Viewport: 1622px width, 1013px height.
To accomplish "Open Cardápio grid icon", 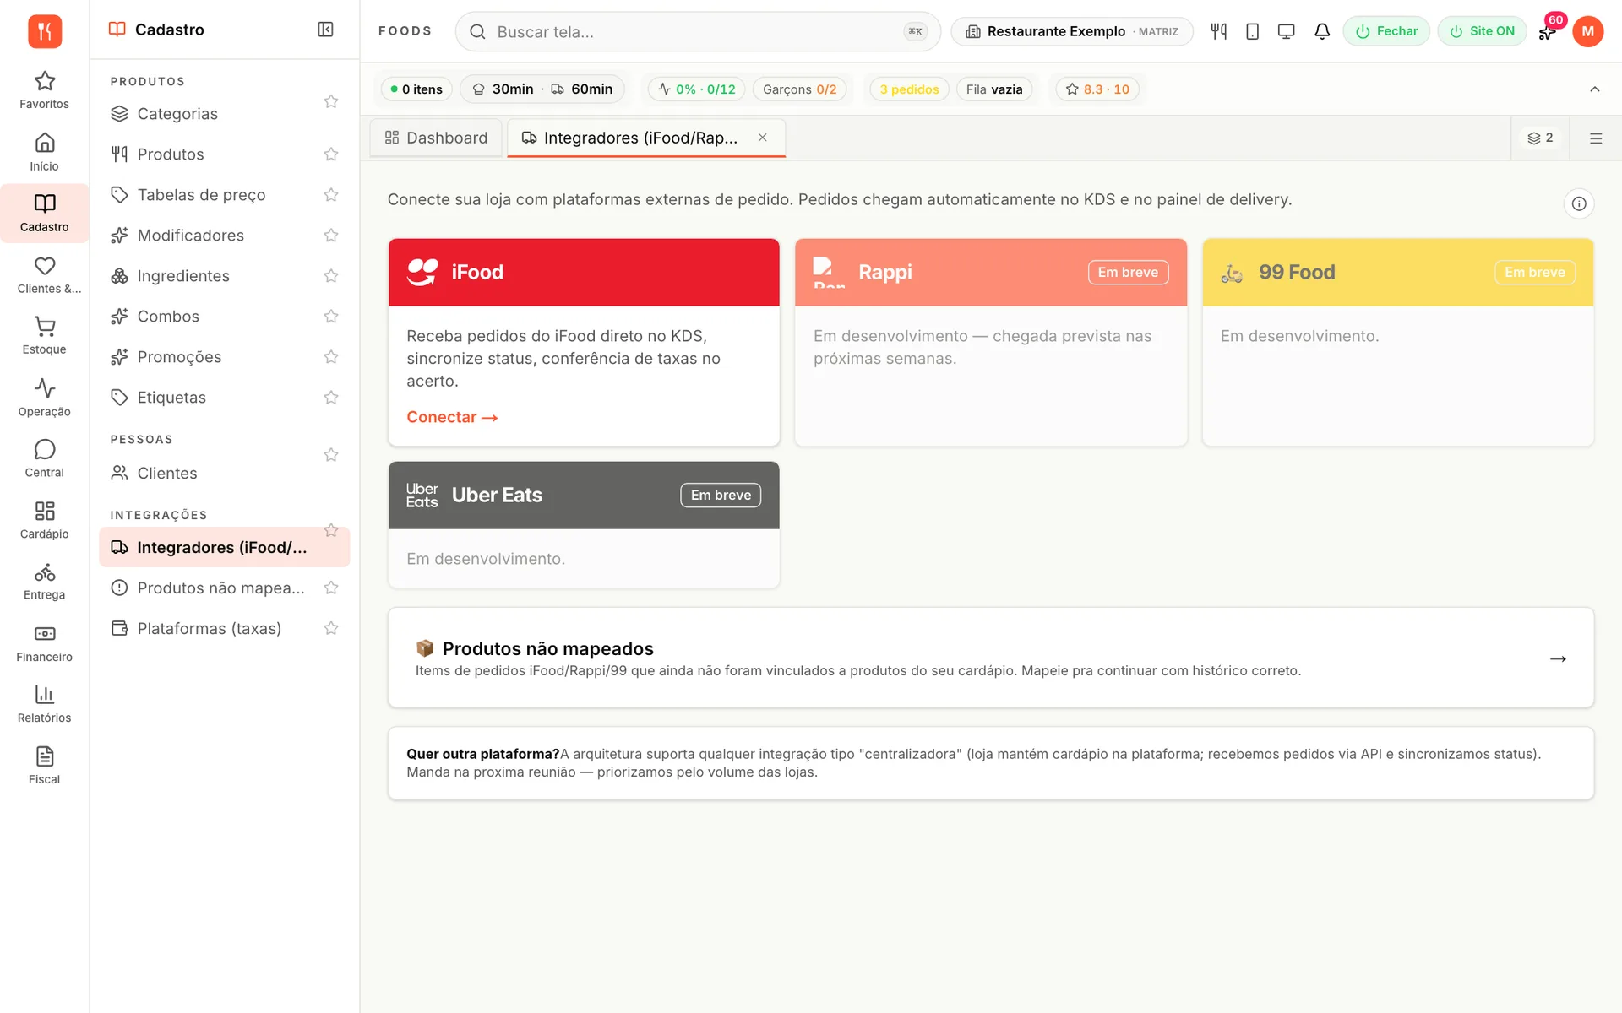I will click(44, 520).
